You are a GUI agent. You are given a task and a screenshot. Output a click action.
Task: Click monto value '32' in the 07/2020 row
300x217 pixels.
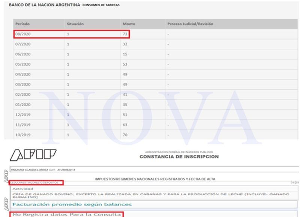[125, 44]
